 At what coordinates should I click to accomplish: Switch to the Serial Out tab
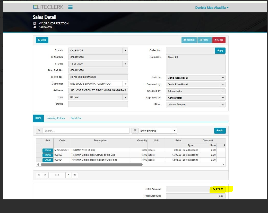coord(76,118)
